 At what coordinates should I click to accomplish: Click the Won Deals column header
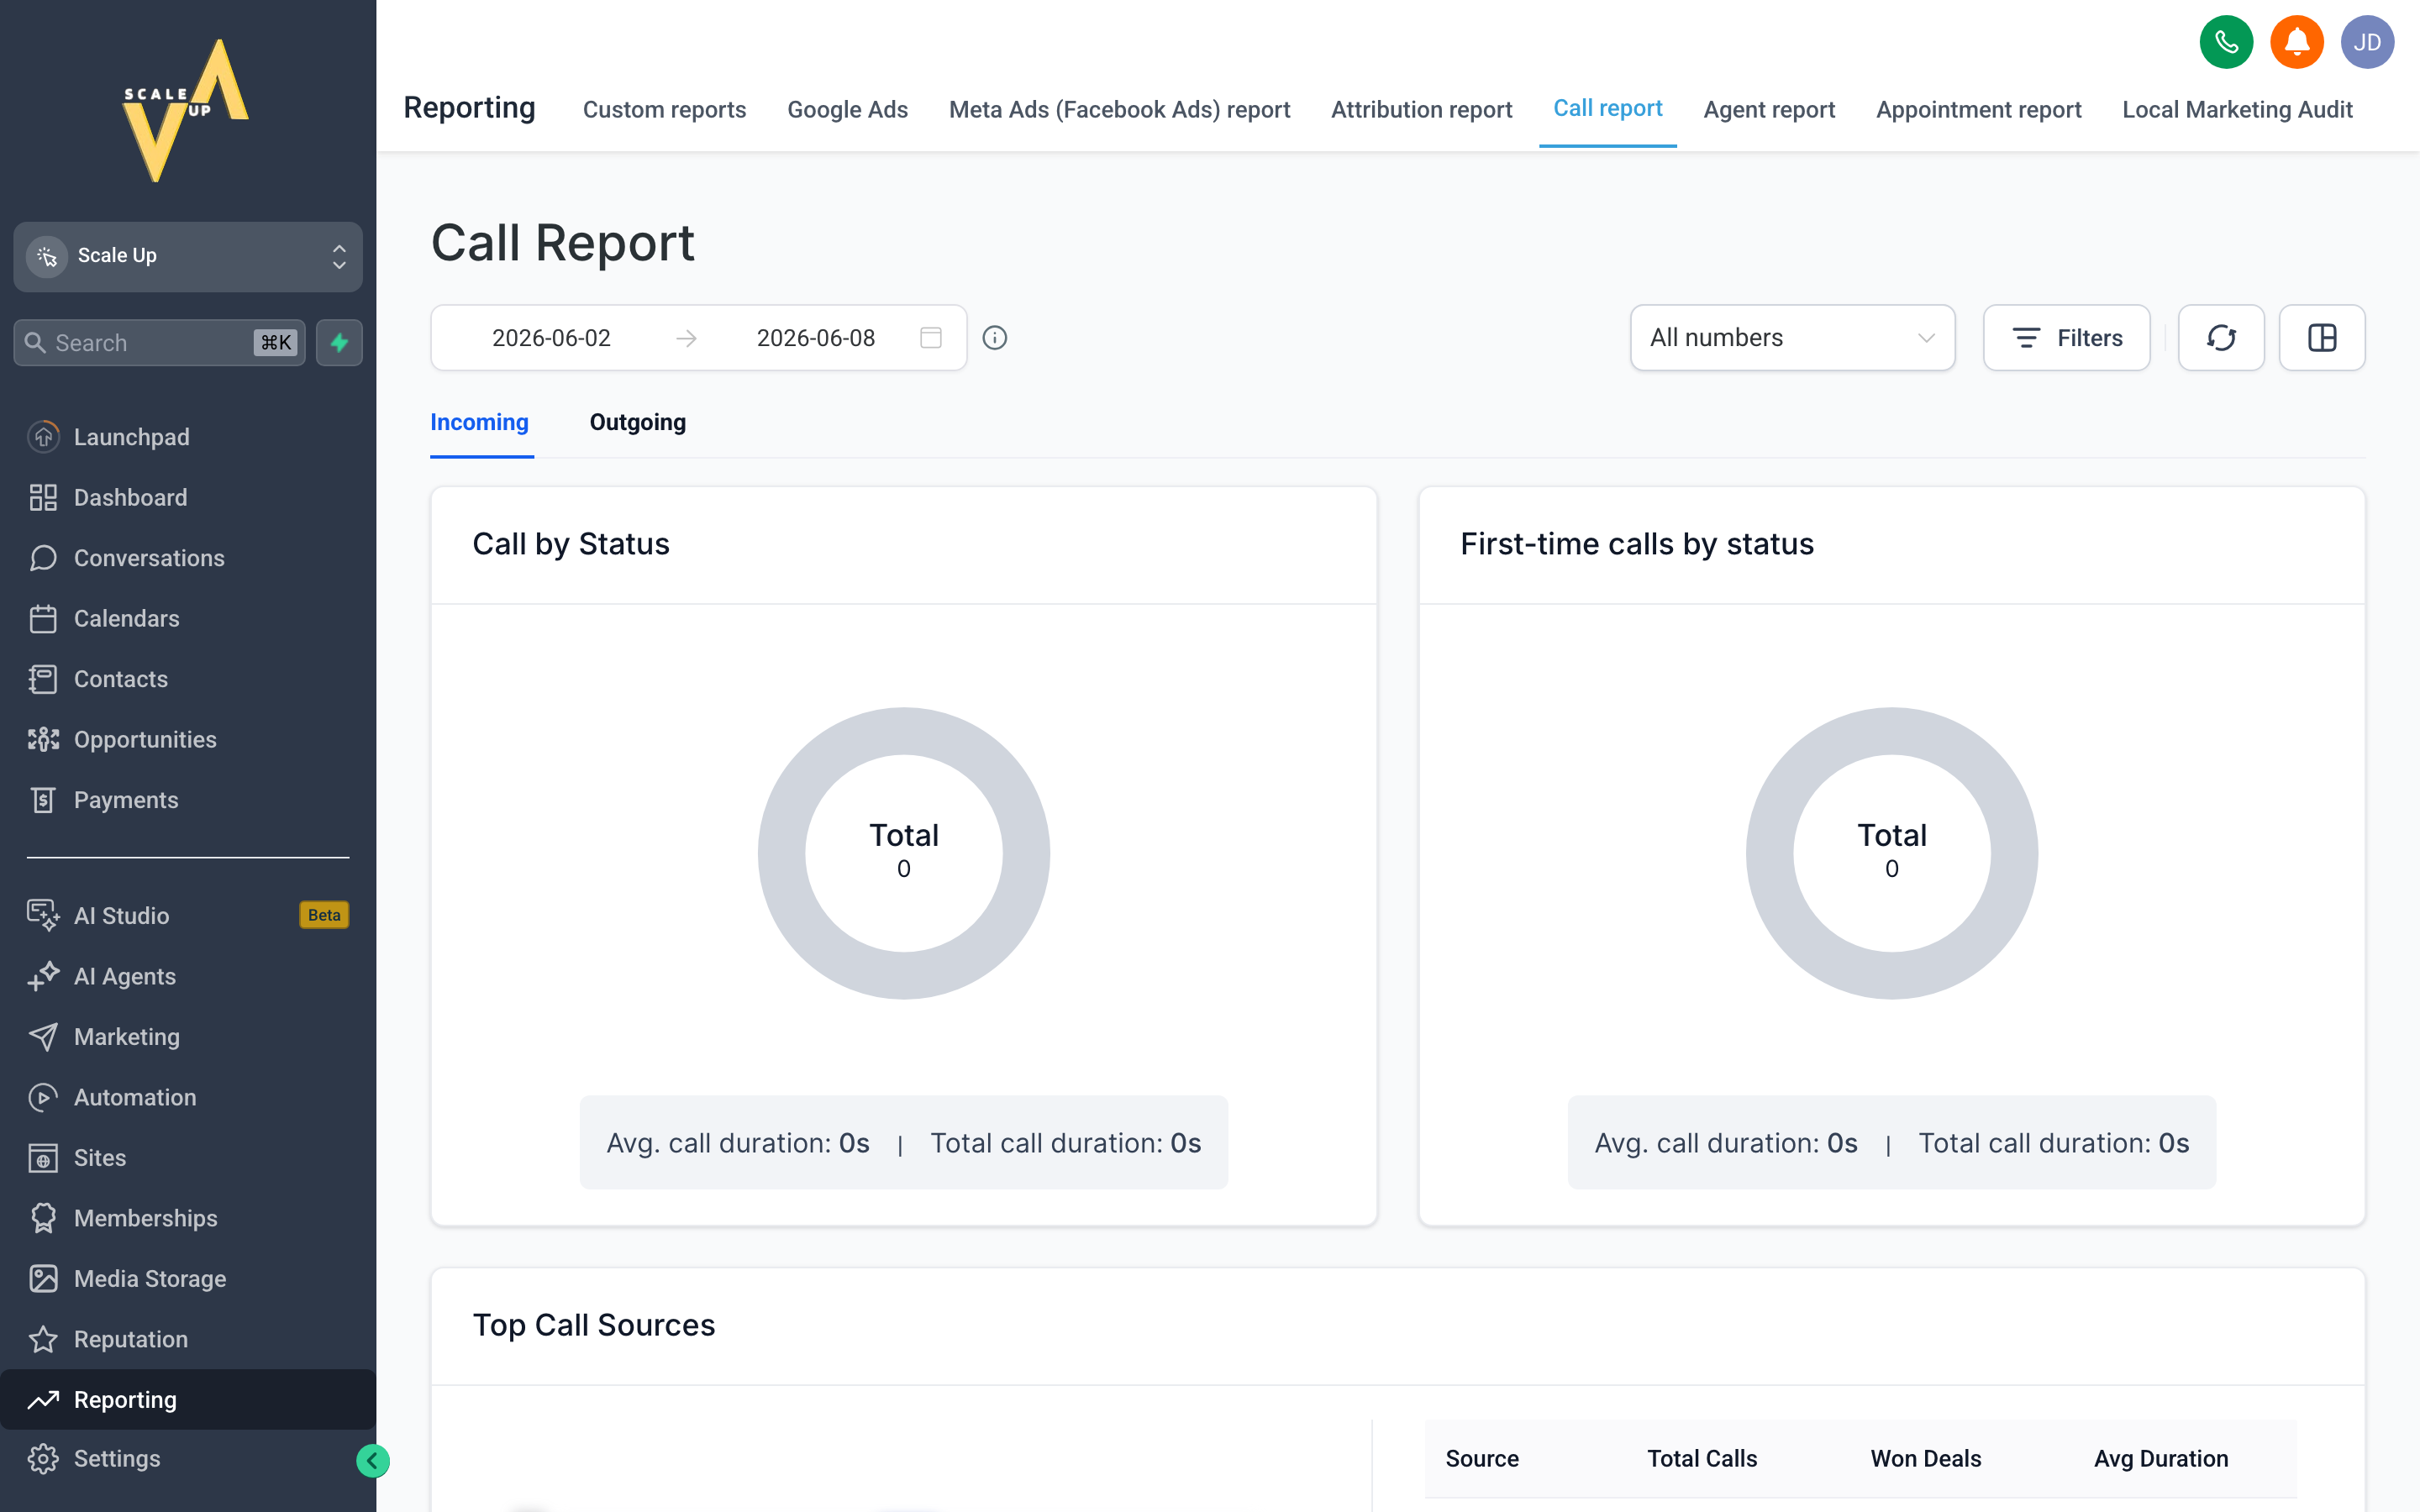tap(1926, 1459)
